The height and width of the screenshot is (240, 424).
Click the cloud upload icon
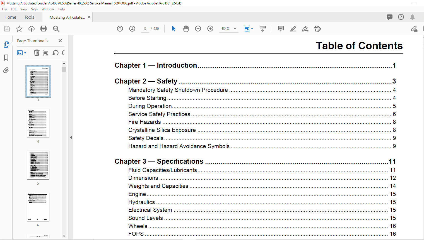[x=32, y=29]
